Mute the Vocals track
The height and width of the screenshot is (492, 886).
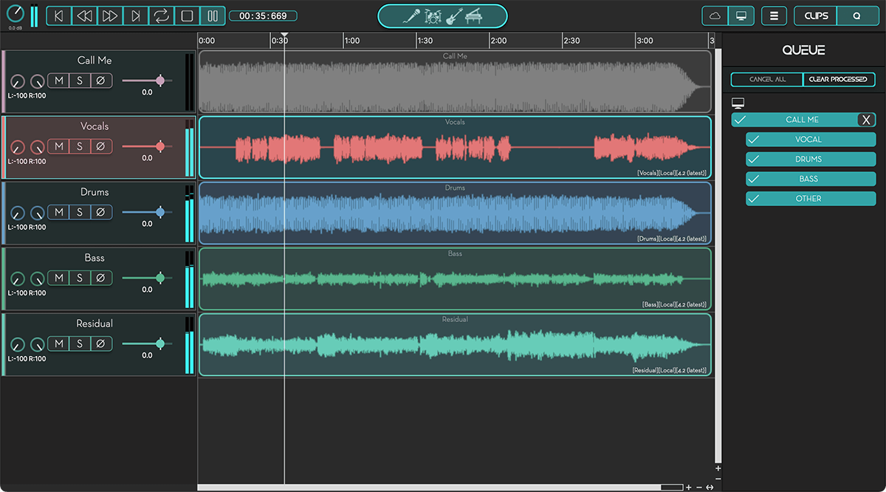(58, 146)
